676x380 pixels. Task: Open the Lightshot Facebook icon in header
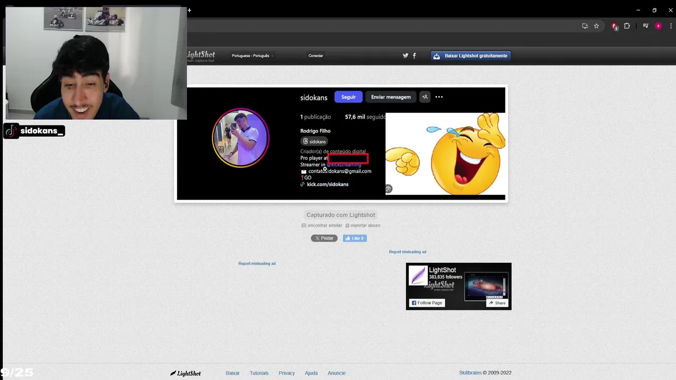(x=414, y=55)
